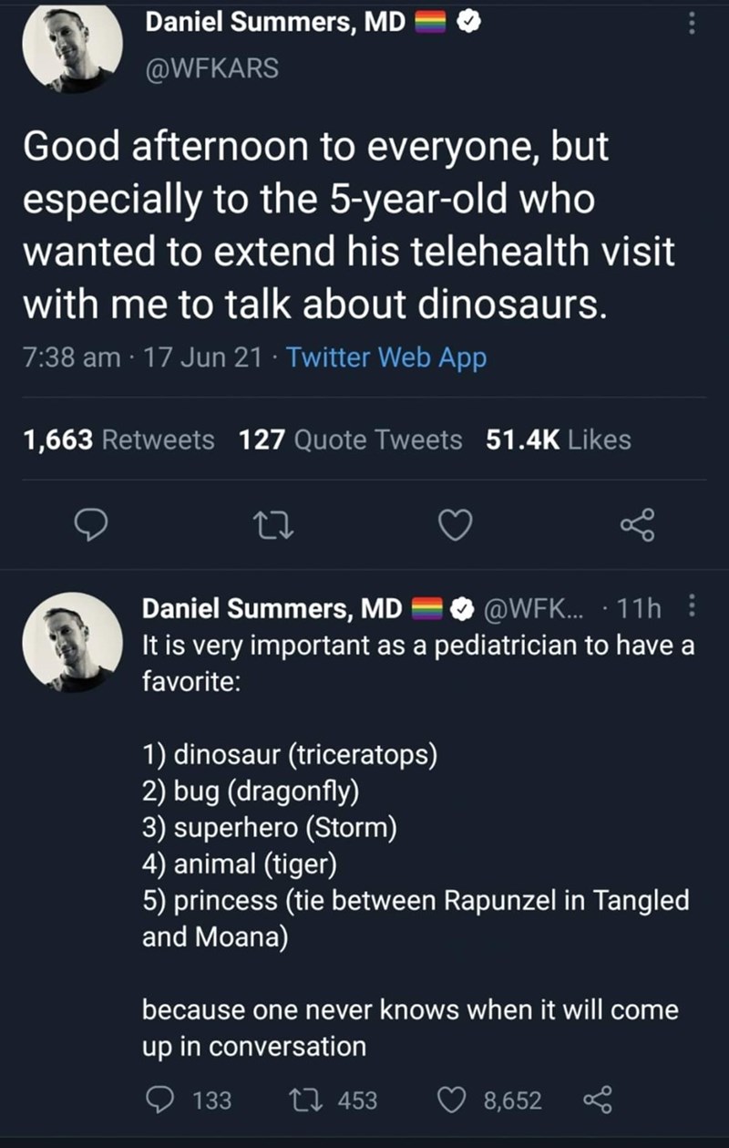Open Daniel Summers' top profile picture
The height and width of the screenshot is (1148, 729).
click(x=72, y=47)
